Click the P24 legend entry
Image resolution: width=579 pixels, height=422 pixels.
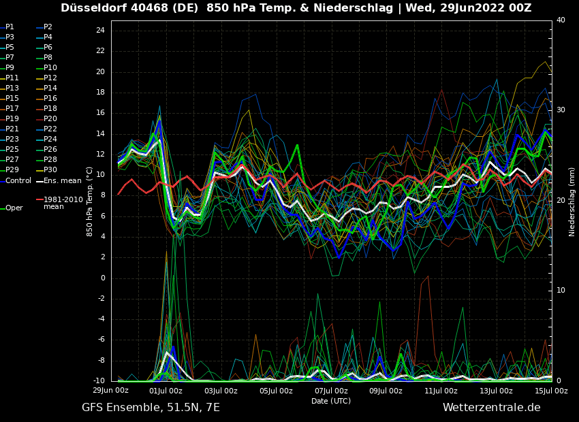(50, 140)
